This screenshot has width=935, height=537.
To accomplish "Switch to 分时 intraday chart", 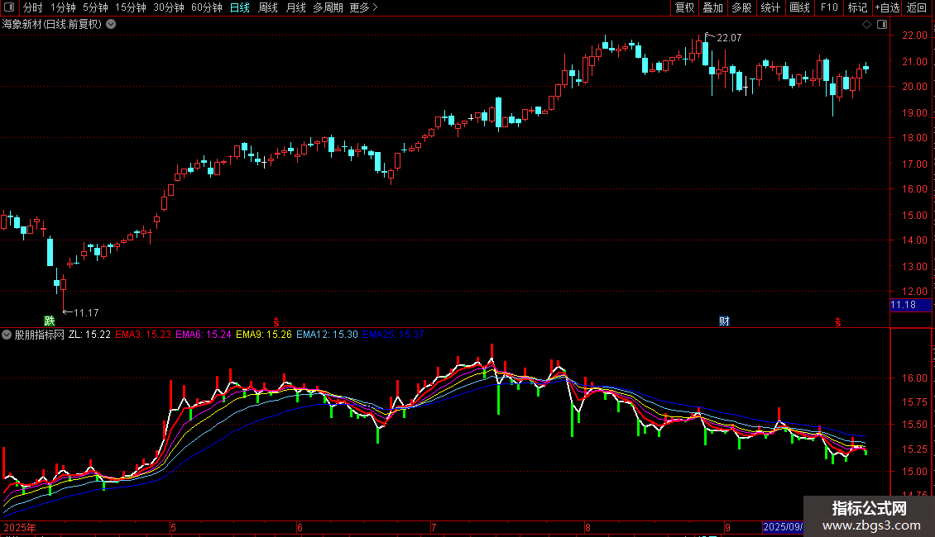I will [33, 7].
